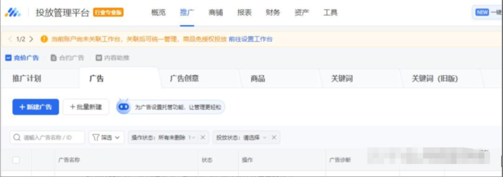Image resolution: width=503 pixels, height=177 pixels.
Task: Open the 资产 menu
Action: click(302, 12)
